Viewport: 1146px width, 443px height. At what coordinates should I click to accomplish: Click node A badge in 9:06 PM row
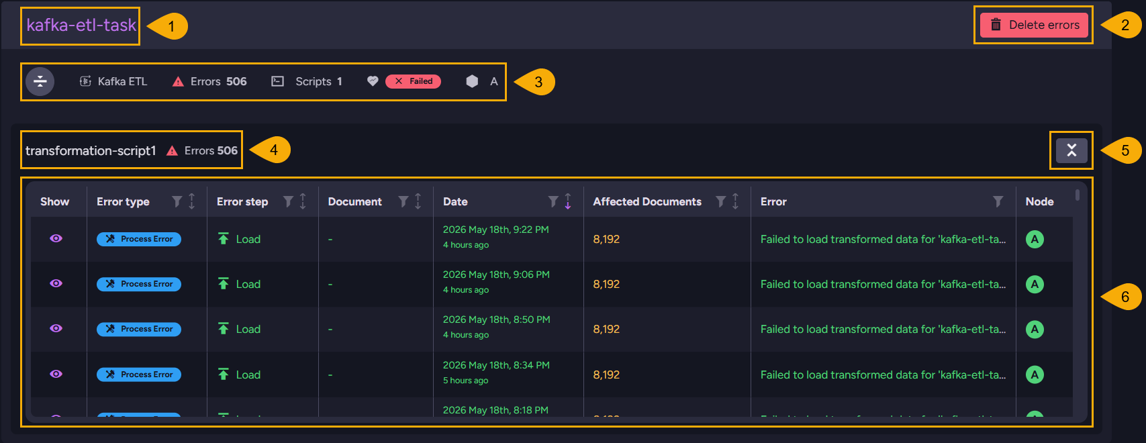pyautogui.click(x=1035, y=284)
